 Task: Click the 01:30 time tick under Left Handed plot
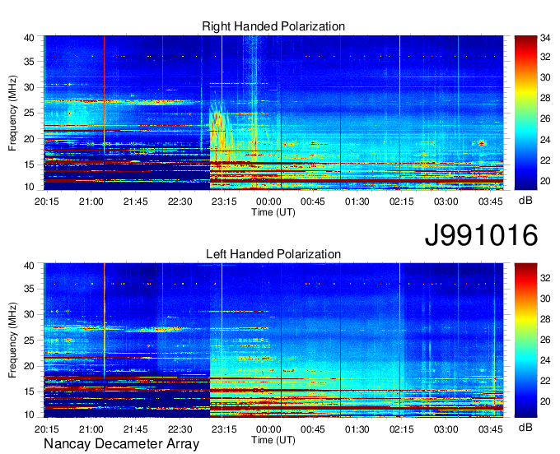[x=357, y=429]
